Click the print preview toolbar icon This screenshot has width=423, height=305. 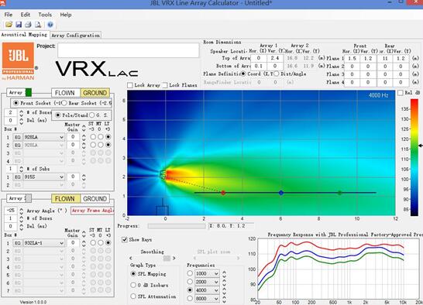point(38,25)
